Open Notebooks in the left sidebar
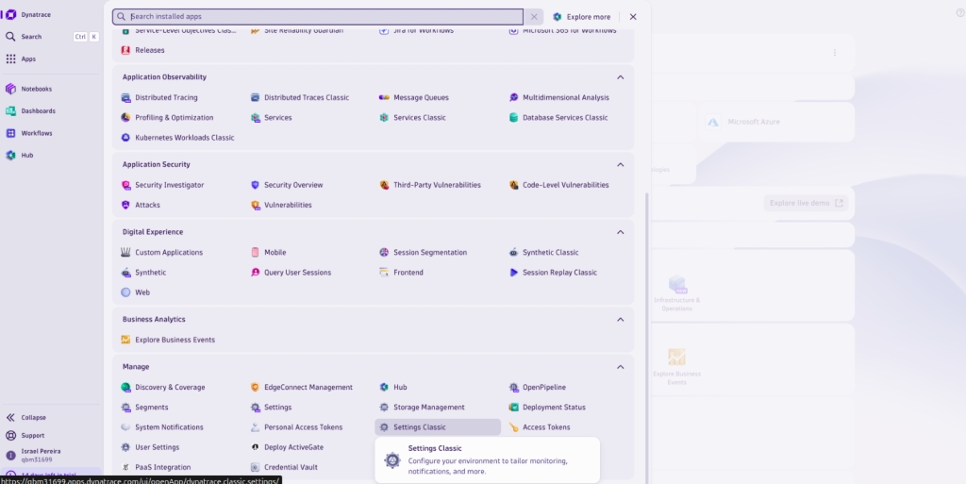 pos(36,89)
